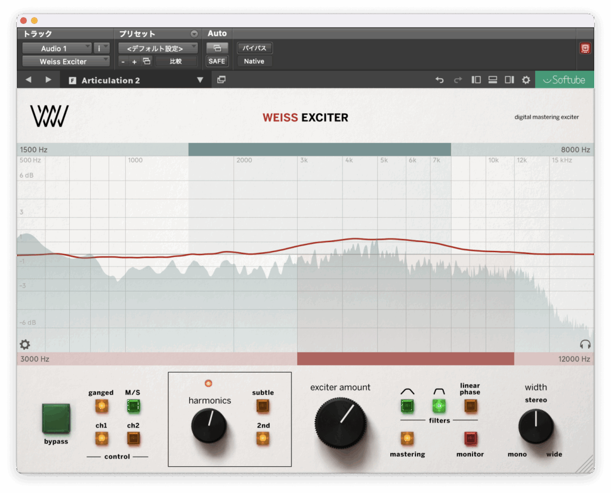Click the Articulation 2 preset name
Image resolution: width=611 pixels, height=493 pixels.
pyautogui.click(x=110, y=80)
